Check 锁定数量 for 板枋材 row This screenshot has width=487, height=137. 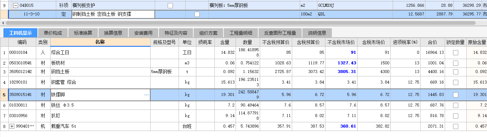455,63
